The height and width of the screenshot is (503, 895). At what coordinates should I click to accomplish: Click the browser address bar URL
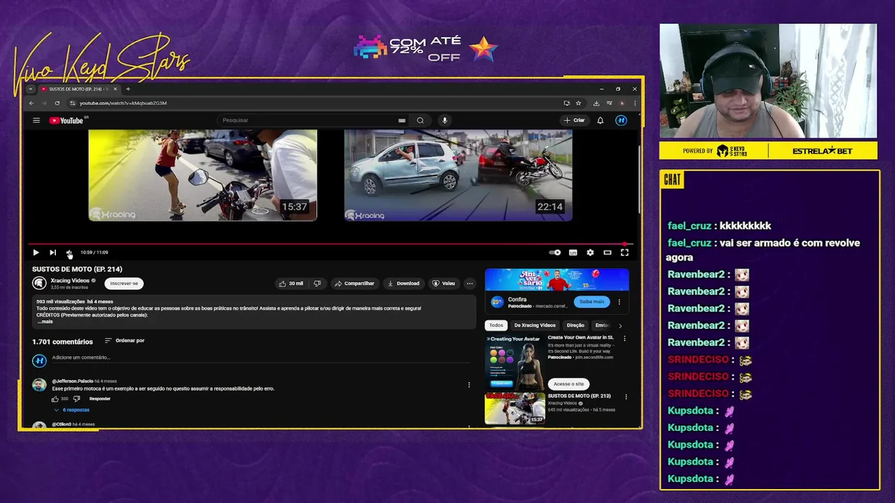pos(123,103)
